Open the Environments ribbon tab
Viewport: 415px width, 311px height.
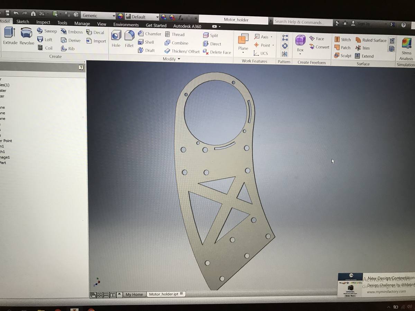[126, 25]
